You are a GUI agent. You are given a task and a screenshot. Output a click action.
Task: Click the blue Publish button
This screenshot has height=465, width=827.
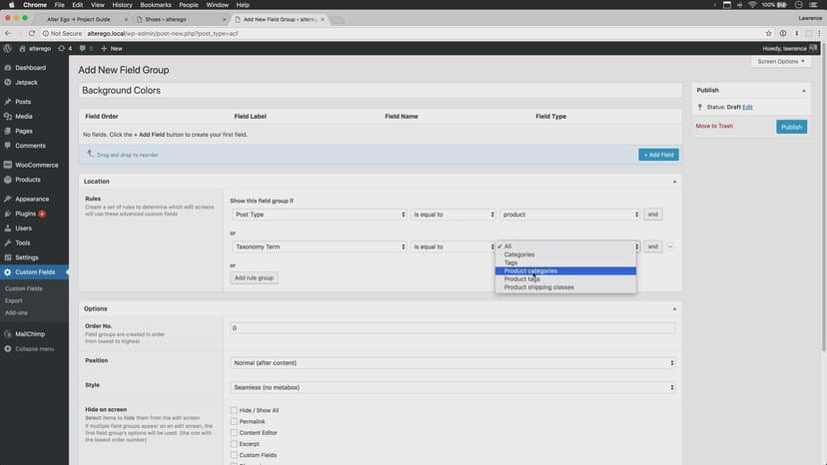(x=791, y=127)
